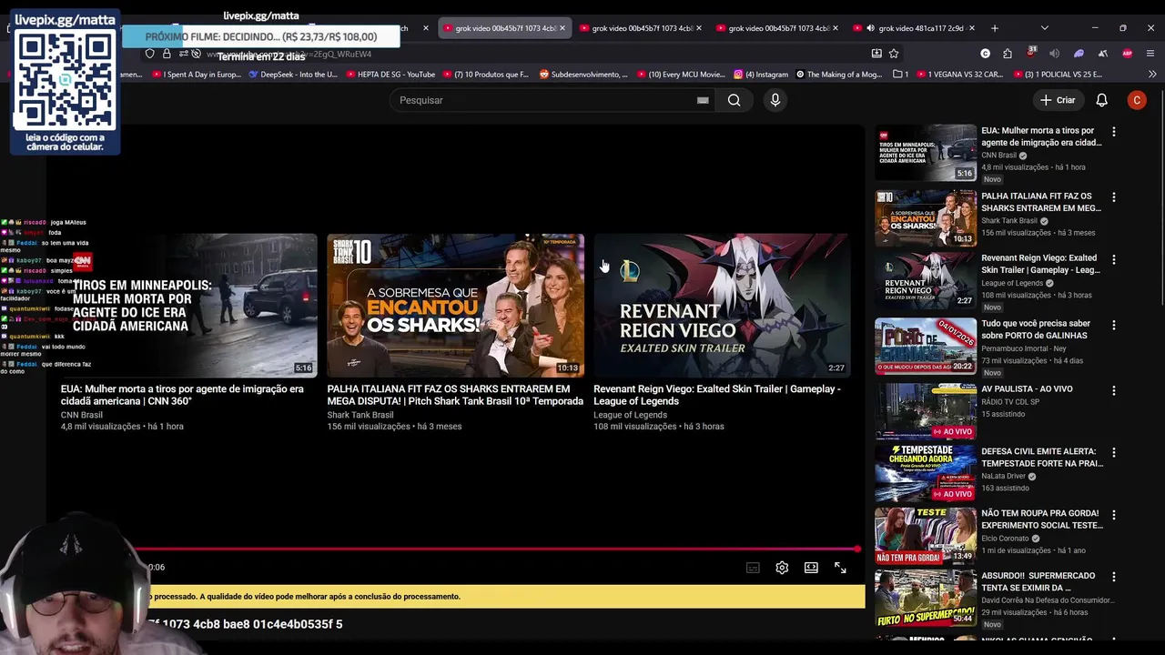1165x655 pixels.
Task: Open options for DEFESA CIVIL EMITE ALERTA video
Action: tap(1113, 452)
